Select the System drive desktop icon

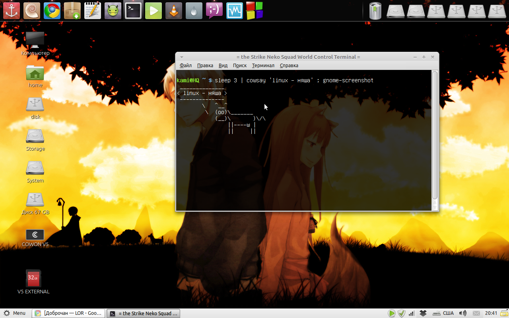[x=35, y=172]
